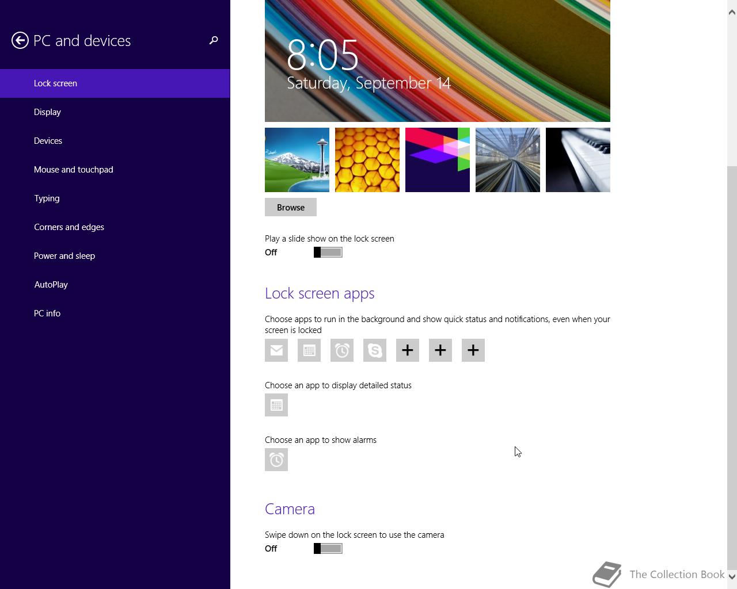Choose the piano keys thumbnail

(x=578, y=160)
